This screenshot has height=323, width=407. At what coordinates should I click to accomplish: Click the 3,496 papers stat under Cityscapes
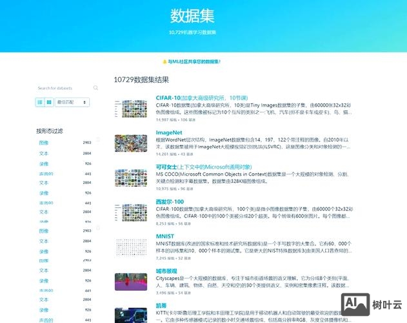click(x=165, y=293)
